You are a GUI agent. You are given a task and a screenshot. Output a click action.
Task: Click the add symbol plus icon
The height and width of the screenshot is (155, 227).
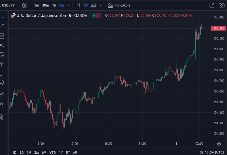tap(24, 5)
